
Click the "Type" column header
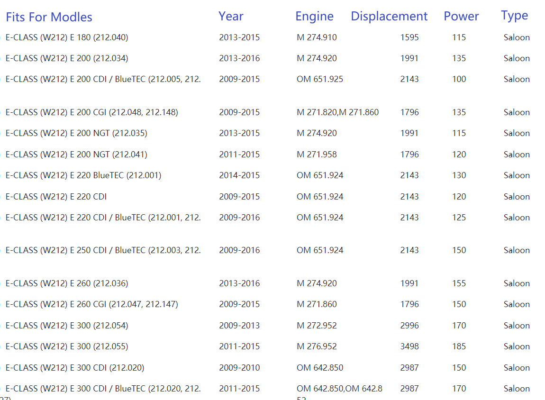[514, 16]
